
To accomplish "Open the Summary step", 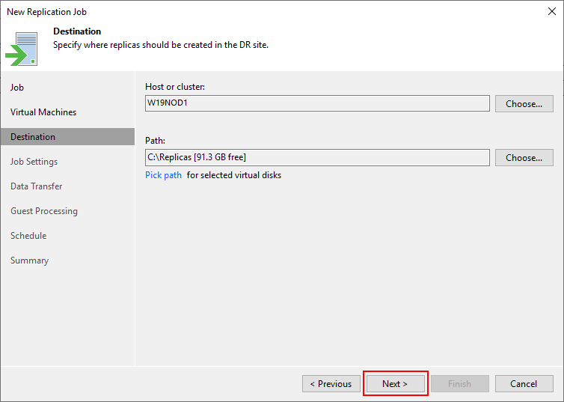I will (29, 261).
